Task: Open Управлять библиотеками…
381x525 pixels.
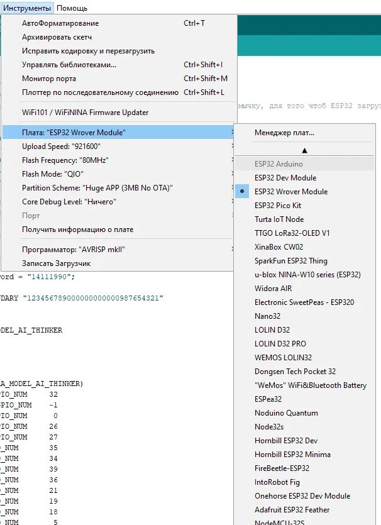Action: tap(118, 65)
